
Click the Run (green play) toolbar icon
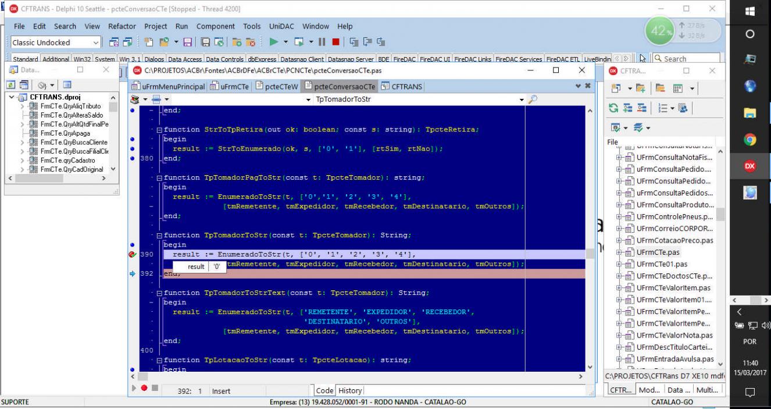pos(273,42)
